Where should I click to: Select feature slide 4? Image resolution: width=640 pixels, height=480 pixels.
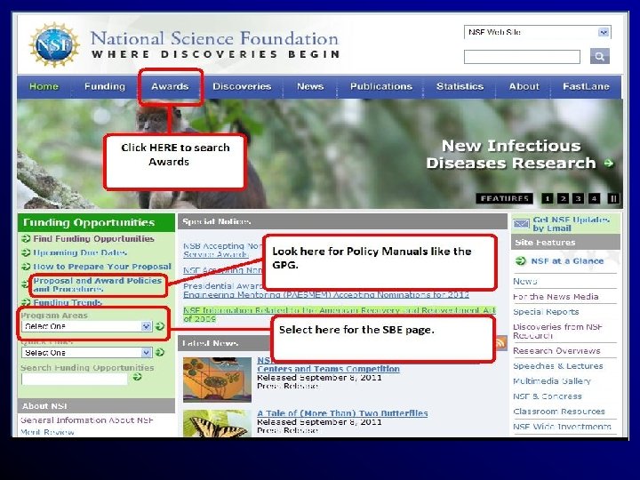[x=595, y=198]
